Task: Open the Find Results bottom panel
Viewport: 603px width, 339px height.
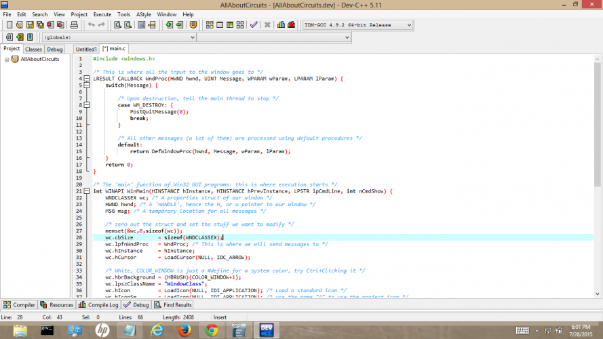Action: tap(172, 305)
